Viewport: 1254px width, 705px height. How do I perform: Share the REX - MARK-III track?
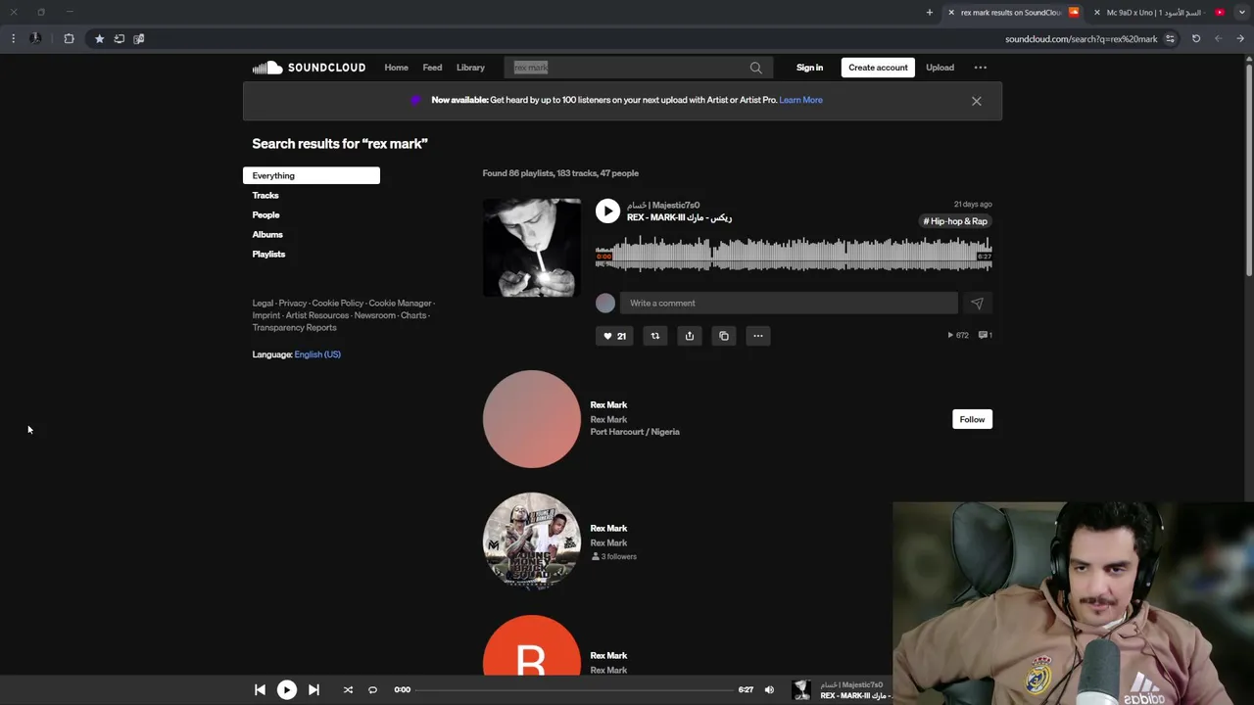[690, 336]
